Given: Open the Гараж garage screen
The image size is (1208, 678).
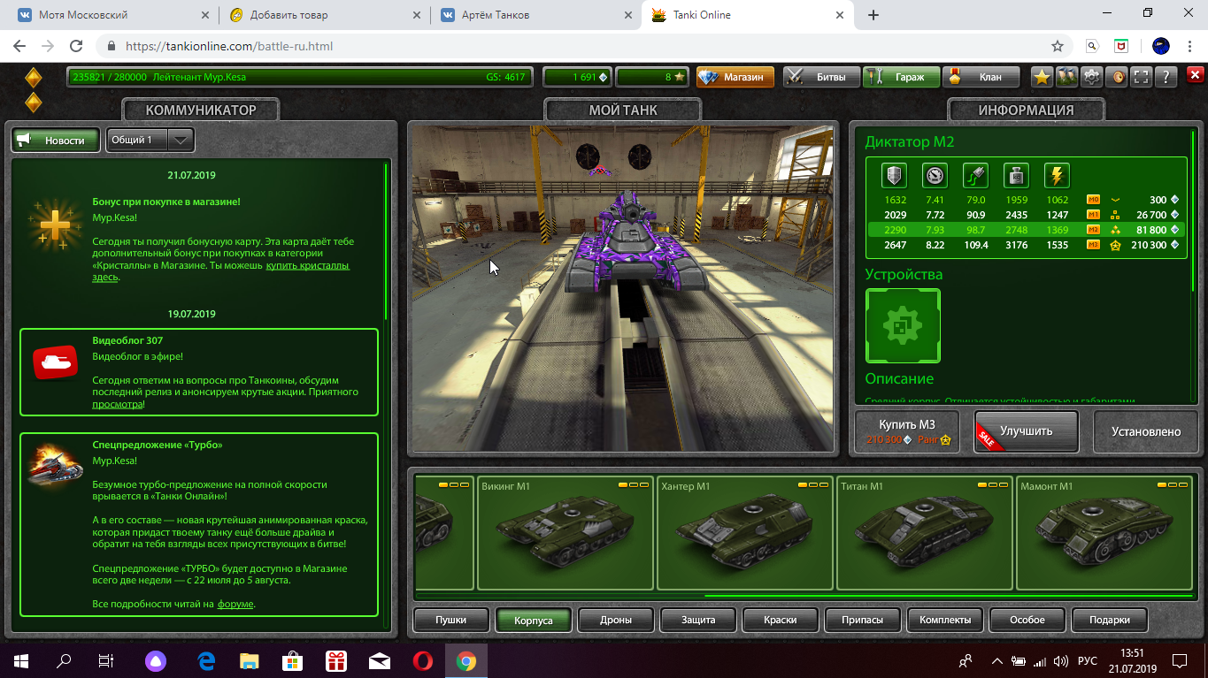Looking at the screenshot, I should (901, 77).
